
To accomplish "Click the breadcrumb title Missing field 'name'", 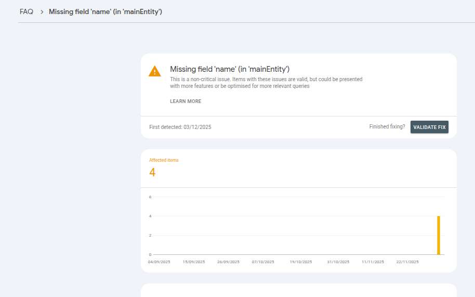I will pyautogui.click(x=105, y=11).
